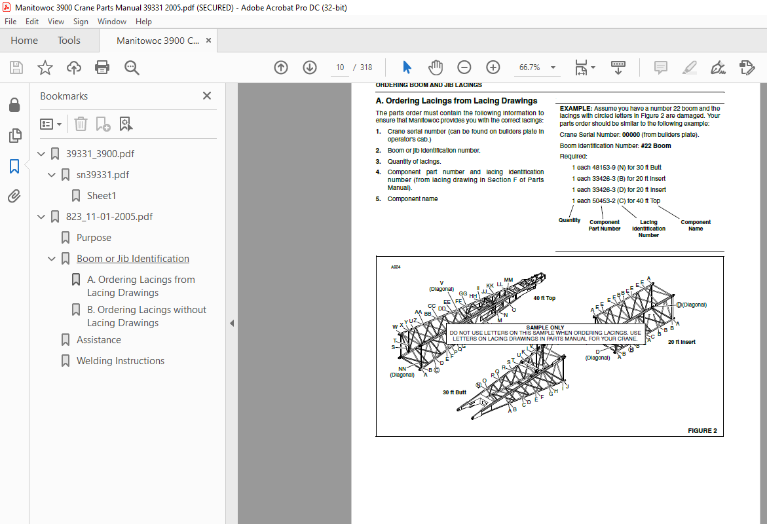Open the Find text magnifier tool
767x524 pixels.
(132, 67)
